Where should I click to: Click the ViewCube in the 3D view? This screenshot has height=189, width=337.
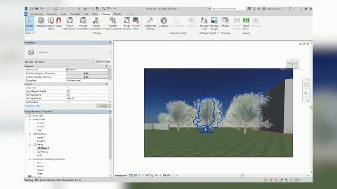point(293,64)
